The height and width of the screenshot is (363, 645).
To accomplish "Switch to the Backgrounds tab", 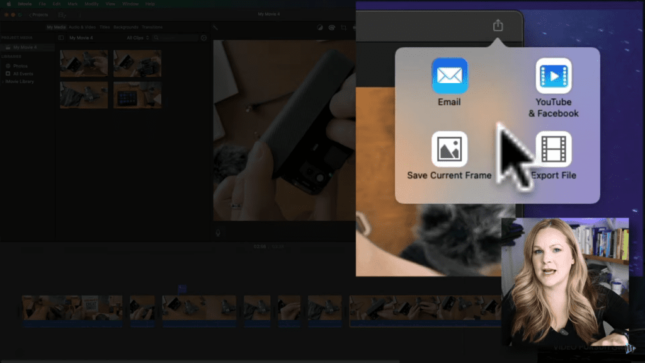I will pyautogui.click(x=126, y=27).
